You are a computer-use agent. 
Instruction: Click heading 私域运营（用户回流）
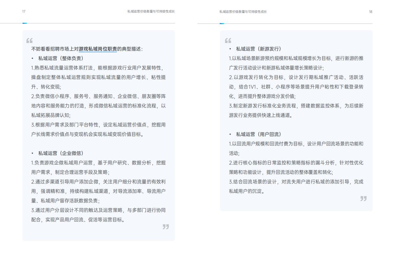[x=260, y=134]
